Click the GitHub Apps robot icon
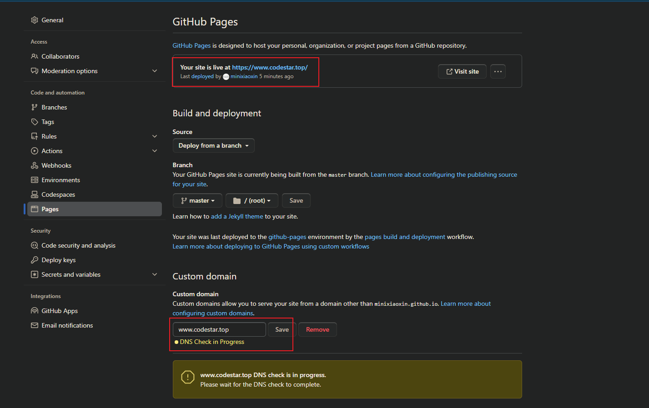This screenshot has height=408, width=649. point(35,311)
